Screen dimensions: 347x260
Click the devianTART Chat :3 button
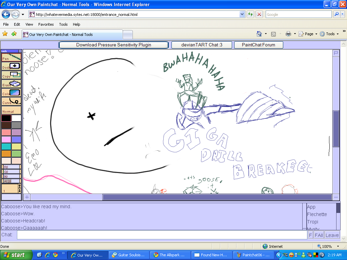point(202,45)
